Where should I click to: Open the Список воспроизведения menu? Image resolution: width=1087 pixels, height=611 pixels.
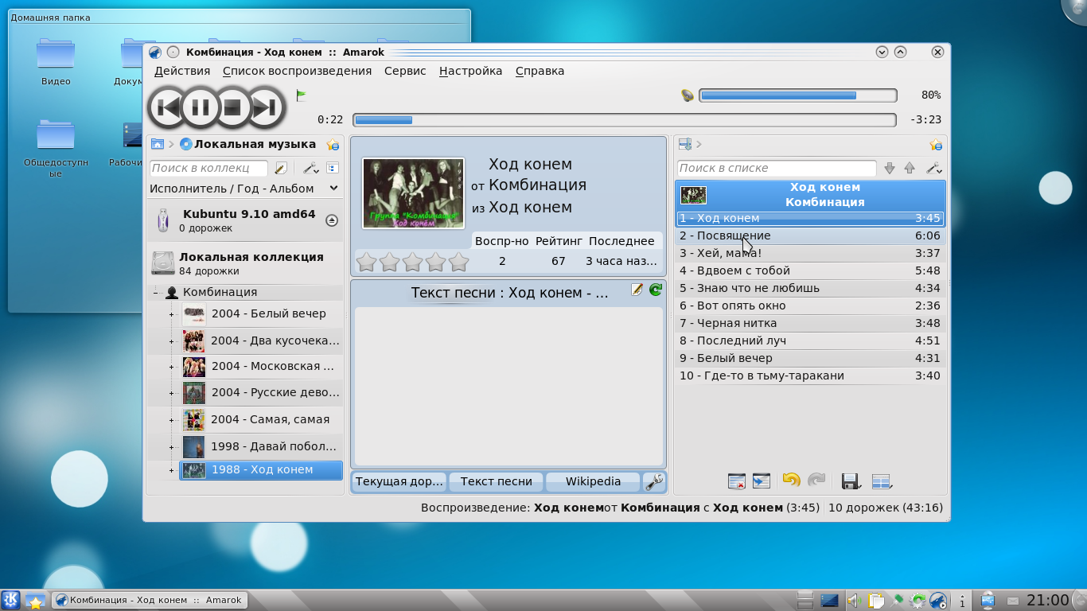(x=297, y=71)
